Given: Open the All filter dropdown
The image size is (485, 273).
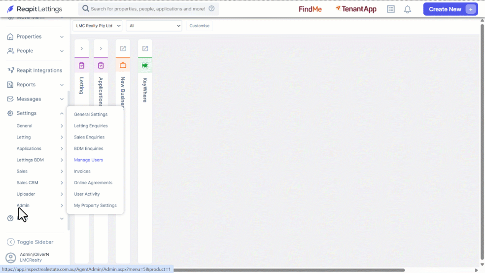Looking at the screenshot, I should 154,26.
